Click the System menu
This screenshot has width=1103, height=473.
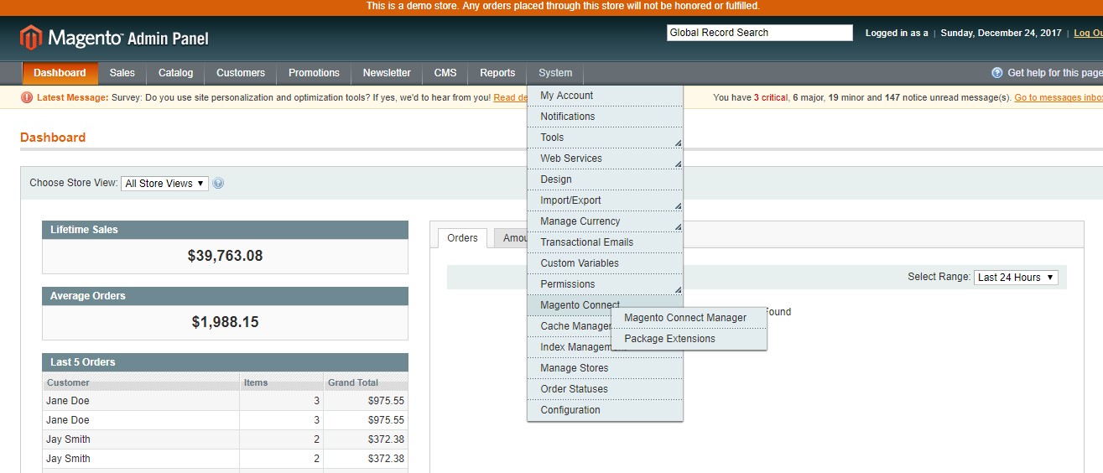point(555,73)
